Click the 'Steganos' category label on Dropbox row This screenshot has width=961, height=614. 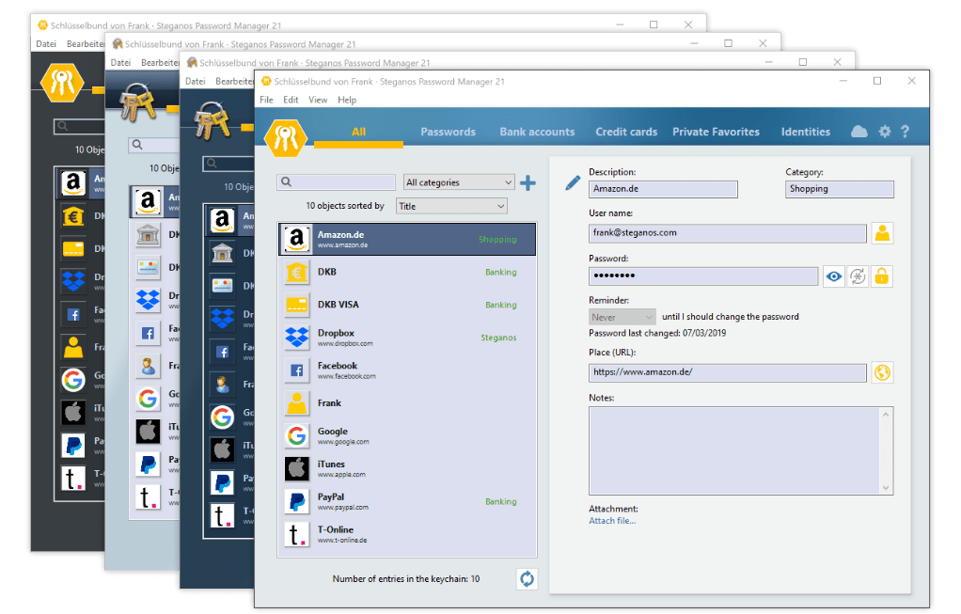[x=498, y=338]
